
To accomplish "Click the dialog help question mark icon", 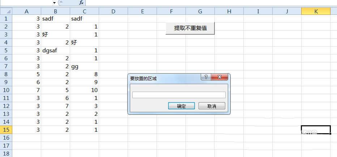I will (x=205, y=77).
